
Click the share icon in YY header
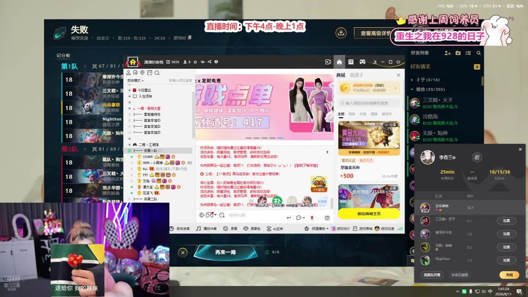210,62
